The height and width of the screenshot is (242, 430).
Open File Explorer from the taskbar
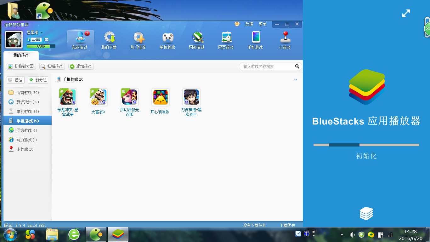52,234
